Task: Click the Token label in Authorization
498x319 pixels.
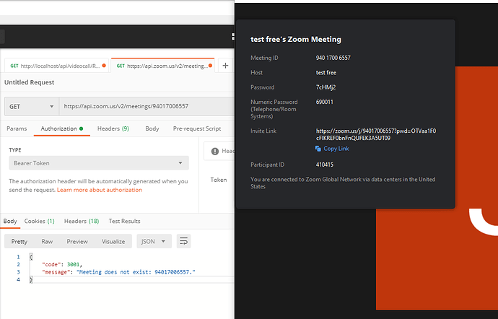Action: click(x=219, y=180)
